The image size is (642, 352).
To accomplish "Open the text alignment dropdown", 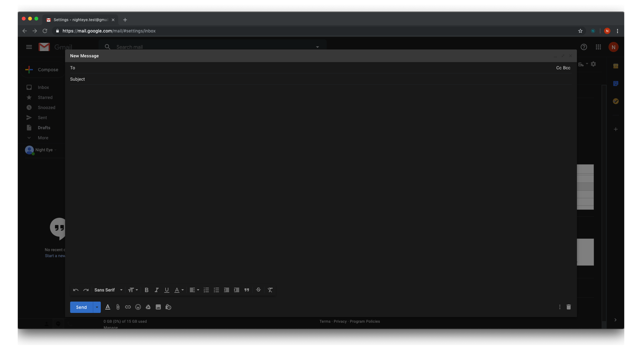I will point(194,290).
